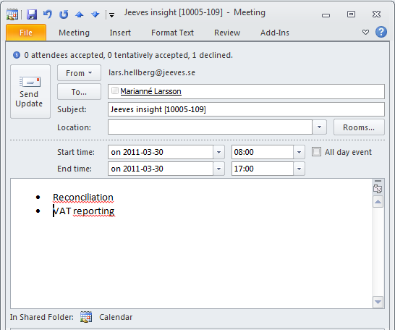Click into the Location field

pos(210,127)
